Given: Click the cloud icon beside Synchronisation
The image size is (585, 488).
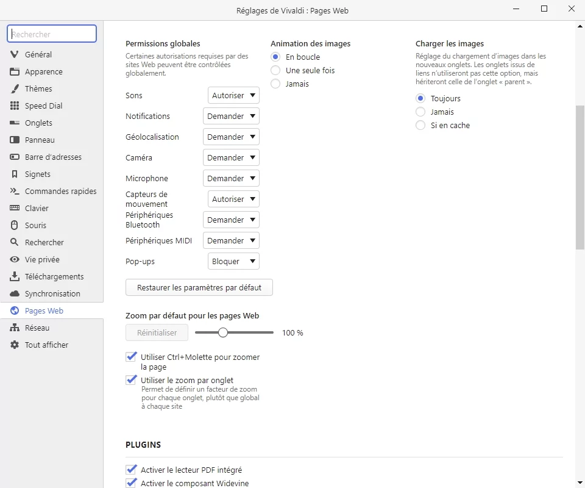Looking at the screenshot, I should click(15, 293).
